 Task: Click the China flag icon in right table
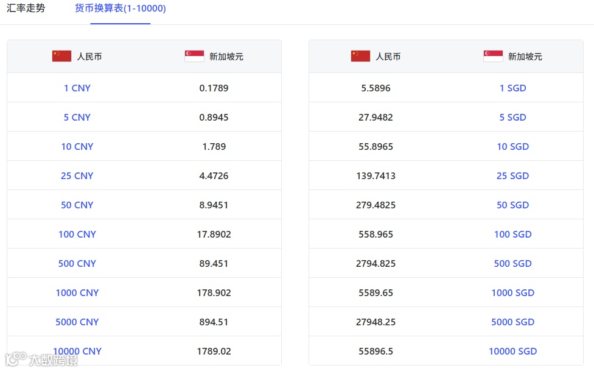361,56
